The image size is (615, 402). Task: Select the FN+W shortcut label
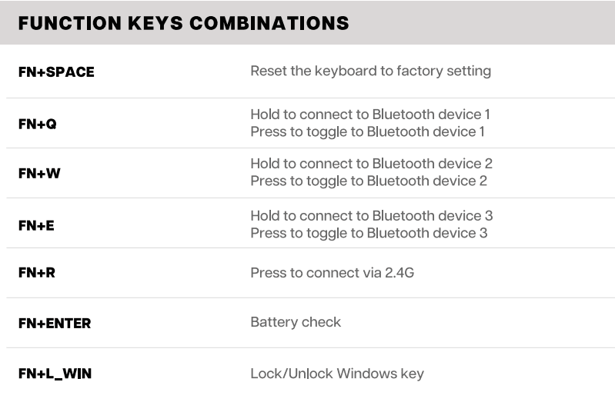tap(39, 174)
